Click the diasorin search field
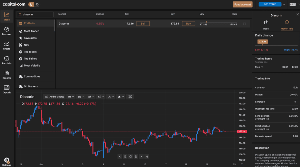The width and height of the screenshot is (300, 167). click(35, 14)
